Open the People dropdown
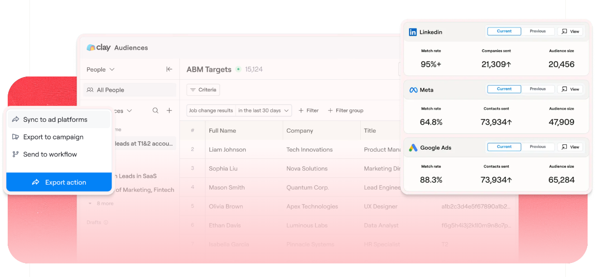 101,69
